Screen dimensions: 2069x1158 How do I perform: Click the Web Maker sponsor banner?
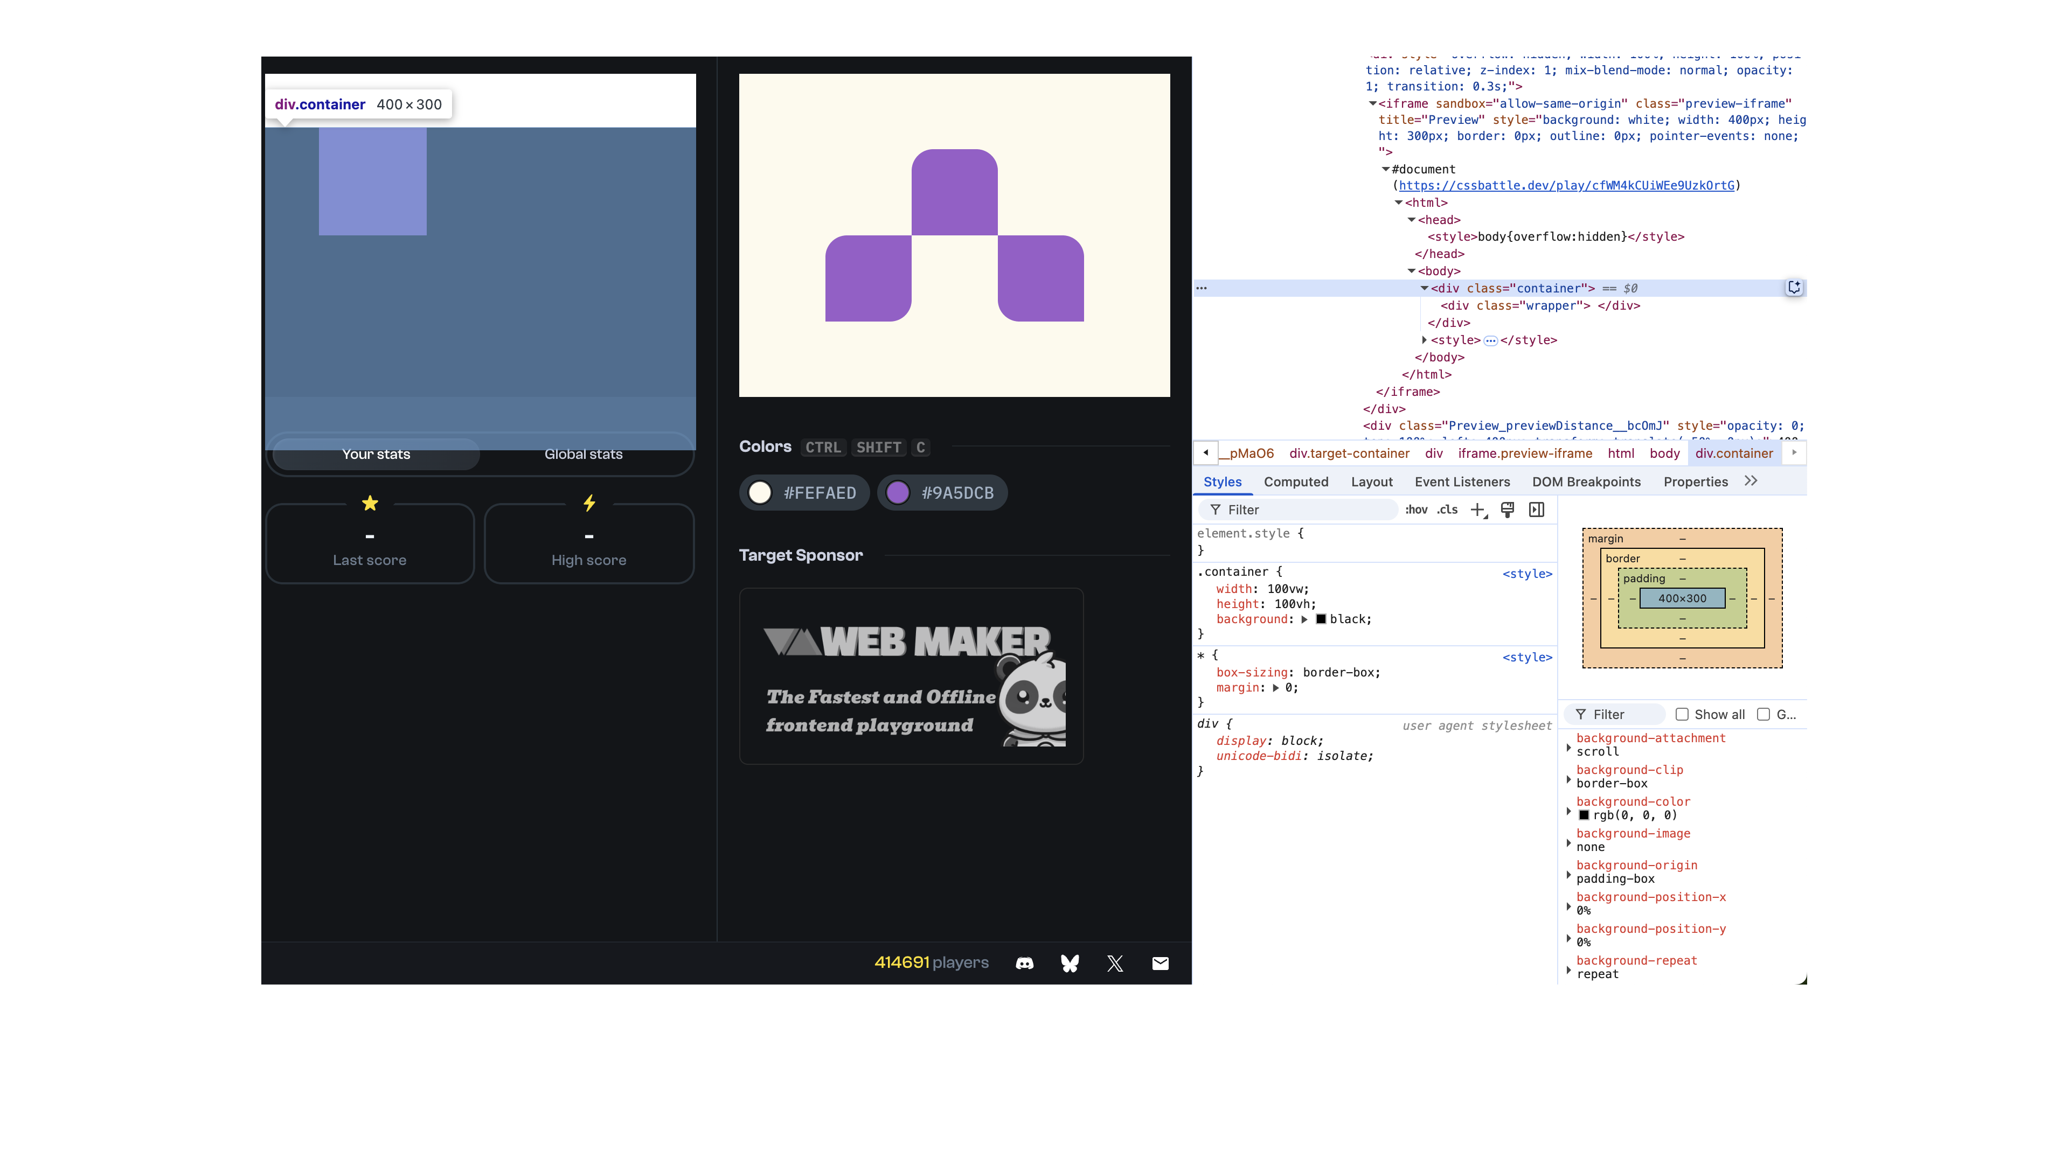tap(911, 676)
